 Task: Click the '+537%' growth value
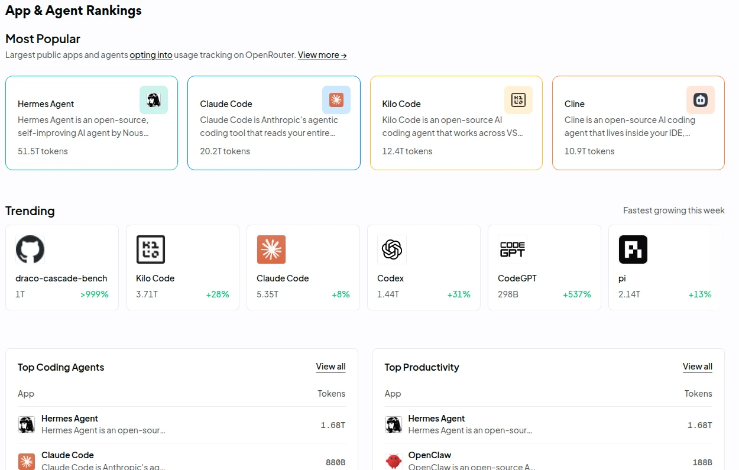(577, 294)
